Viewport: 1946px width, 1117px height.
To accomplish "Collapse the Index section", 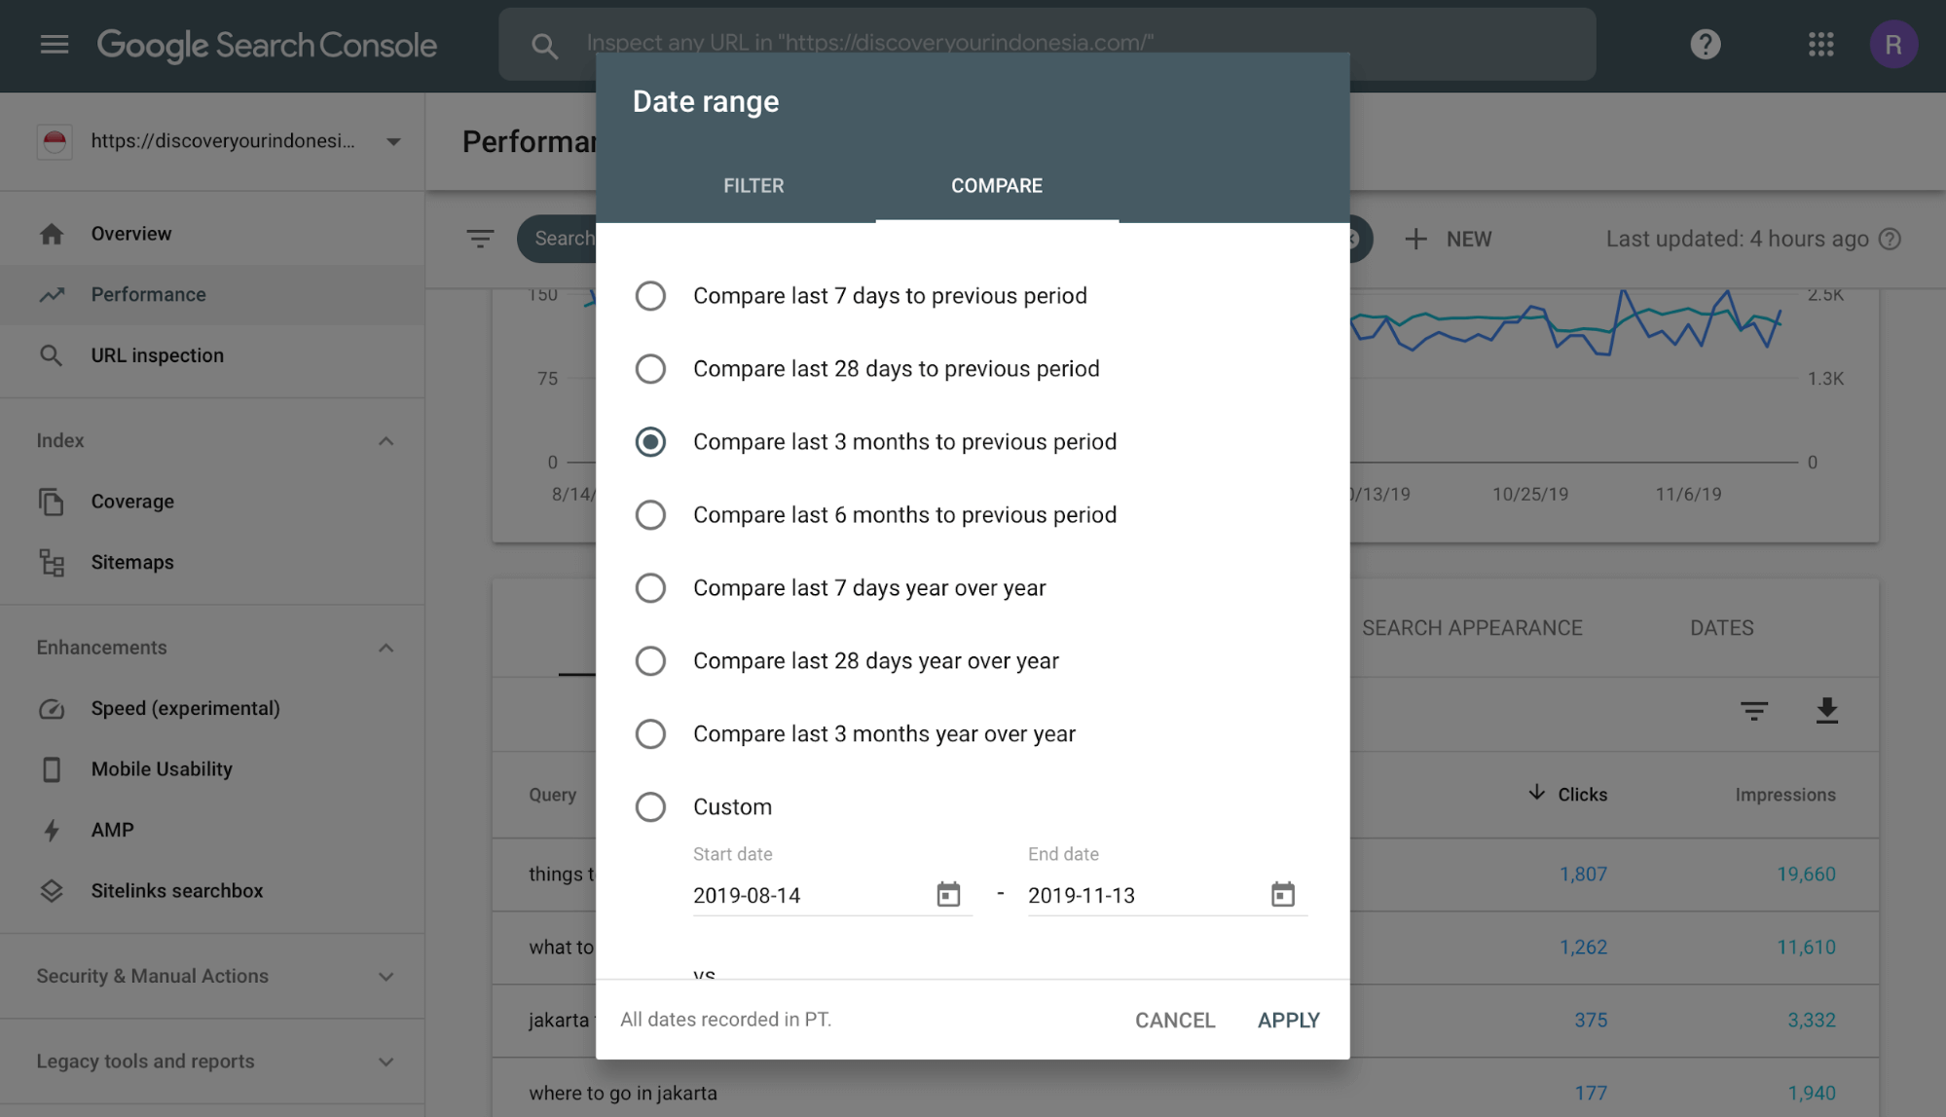I will [x=386, y=441].
